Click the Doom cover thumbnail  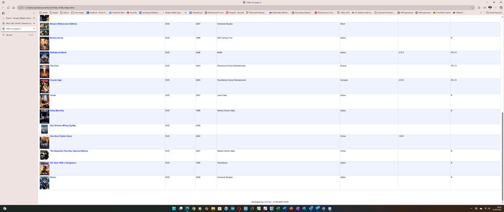44,183
